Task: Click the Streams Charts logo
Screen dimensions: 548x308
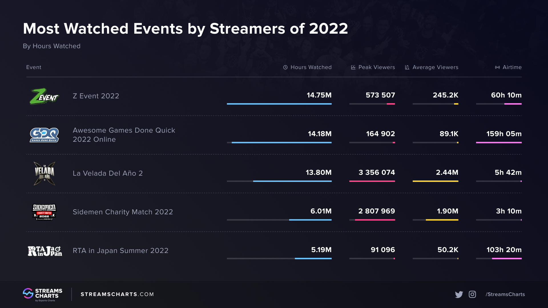Action: (43, 294)
